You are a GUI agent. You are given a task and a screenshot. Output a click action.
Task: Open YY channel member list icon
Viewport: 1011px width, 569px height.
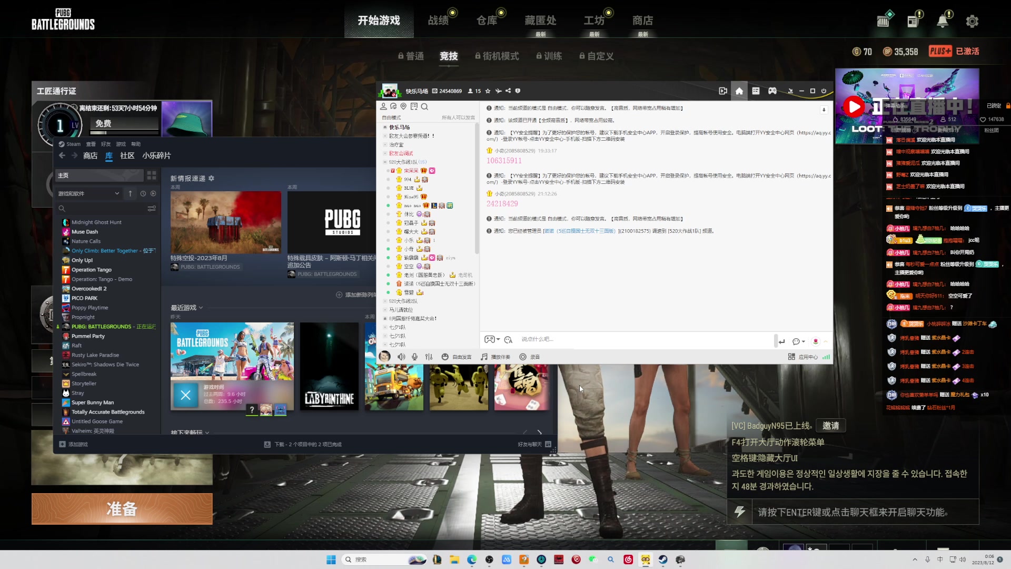click(x=383, y=106)
